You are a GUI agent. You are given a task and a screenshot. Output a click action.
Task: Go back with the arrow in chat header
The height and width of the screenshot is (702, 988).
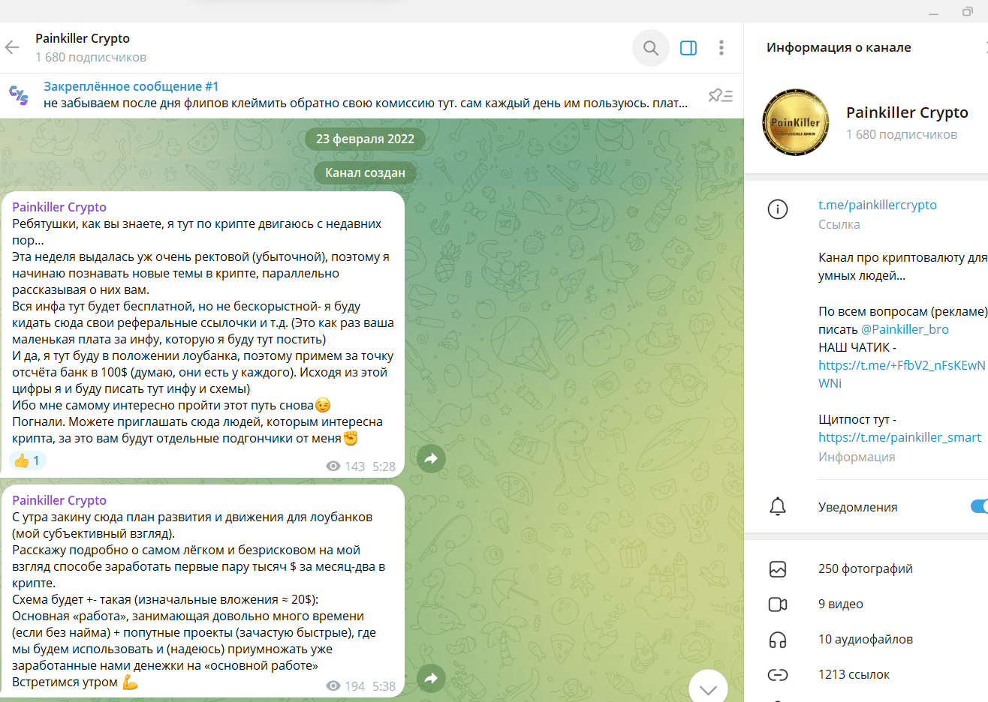(12, 48)
